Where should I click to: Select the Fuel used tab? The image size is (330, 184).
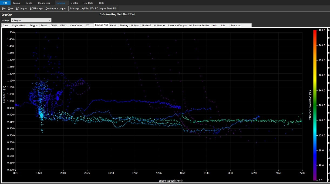(x=236, y=26)
